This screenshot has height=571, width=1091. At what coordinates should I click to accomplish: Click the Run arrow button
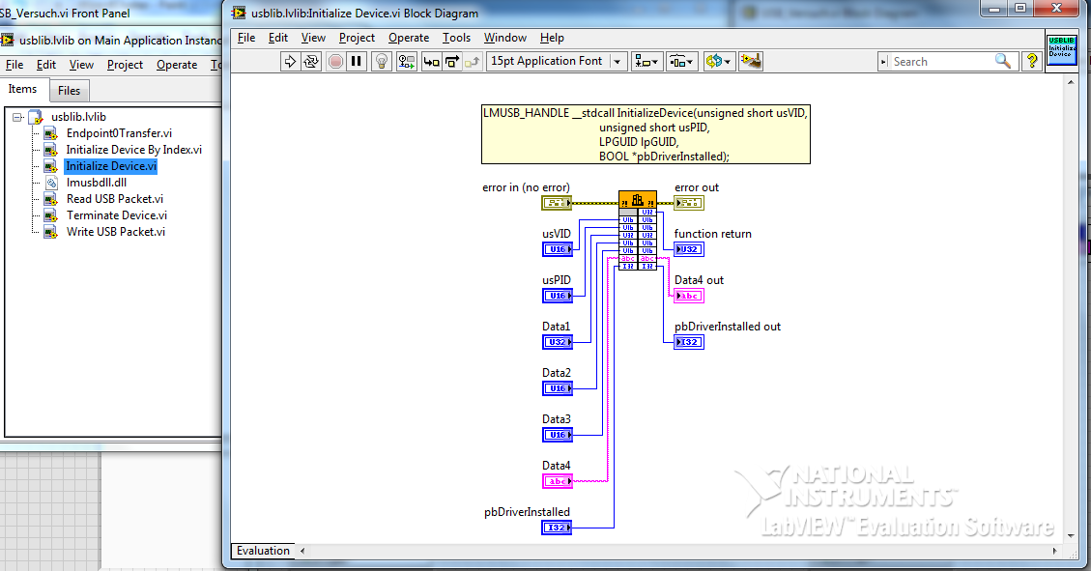click(290, 61)
